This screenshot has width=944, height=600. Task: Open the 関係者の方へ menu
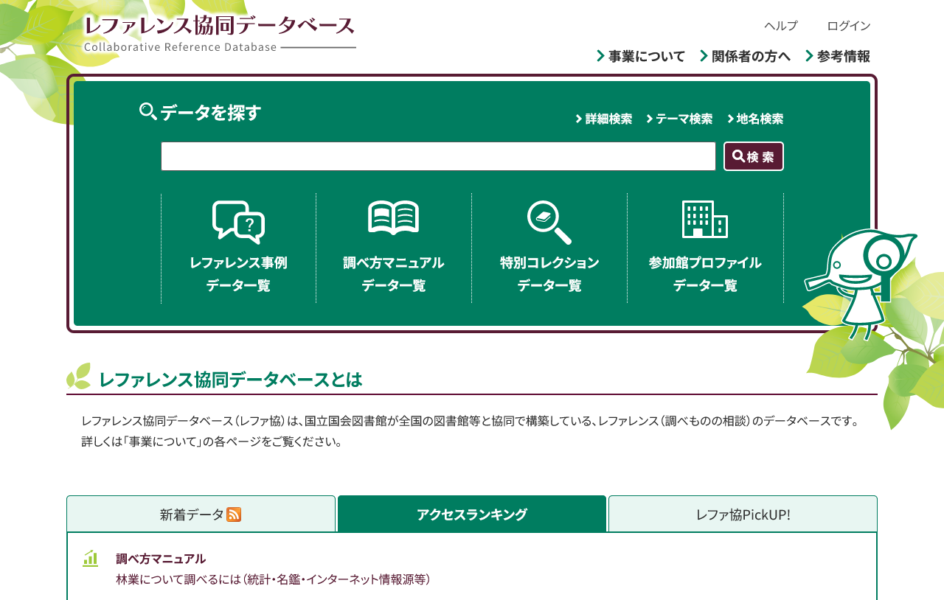[x=745, y=56]
